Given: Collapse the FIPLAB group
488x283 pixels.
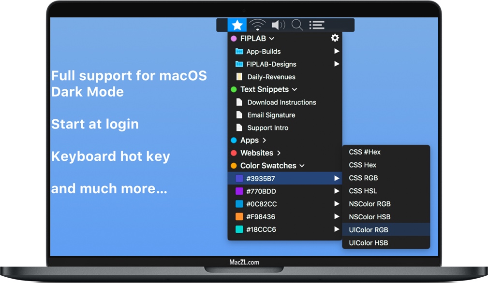Looking at the screenshot, I should point(270,38).
